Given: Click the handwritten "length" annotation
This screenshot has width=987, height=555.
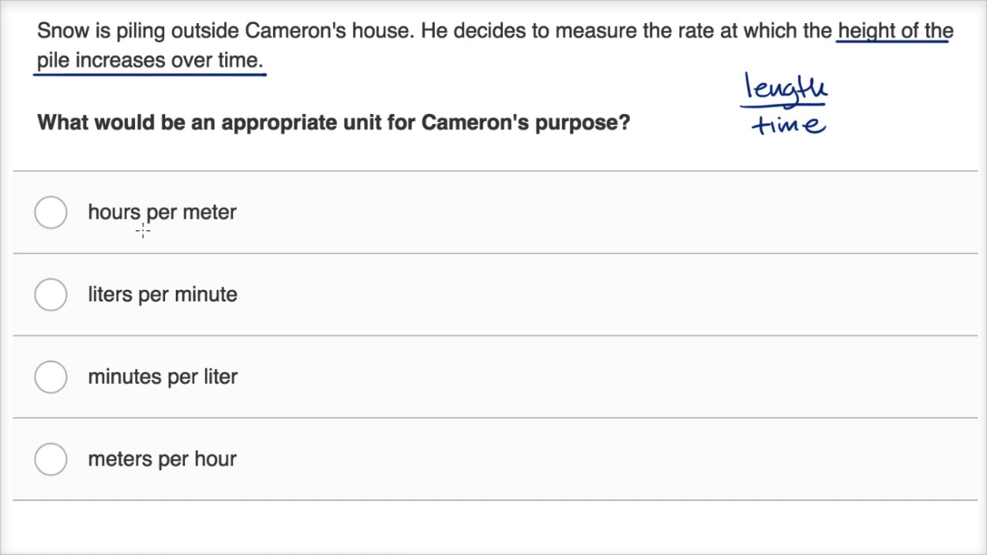Looking at the screenshot, I should (785, 88).
